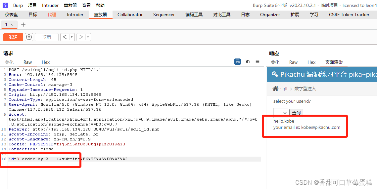The height and width of the screenshot is (189, 377).
Task: Click the Cookie PHPSESSID header line
Action: (x=67, y=144)
